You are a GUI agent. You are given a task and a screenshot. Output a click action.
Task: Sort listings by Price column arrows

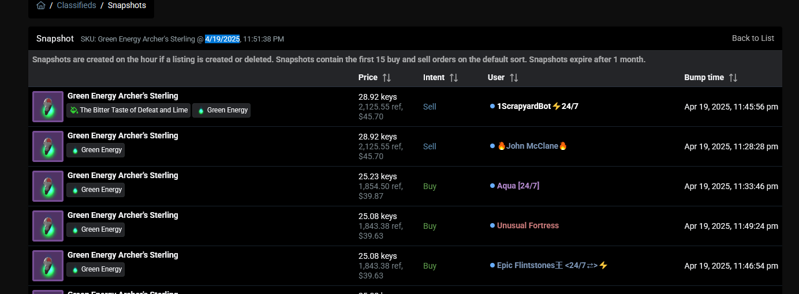pos(387,77)
